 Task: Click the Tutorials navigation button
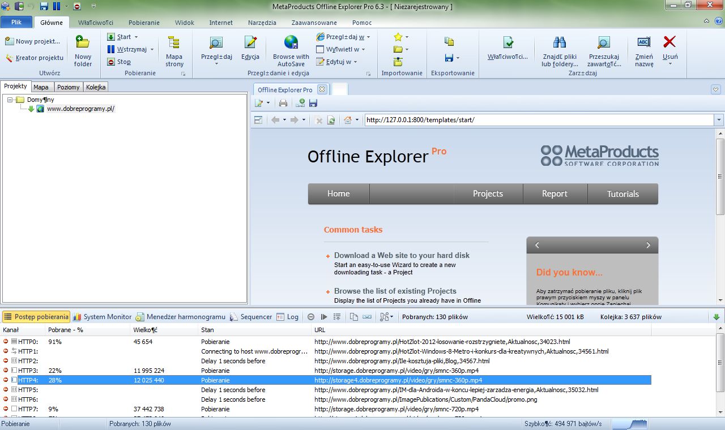coord(623,193)
